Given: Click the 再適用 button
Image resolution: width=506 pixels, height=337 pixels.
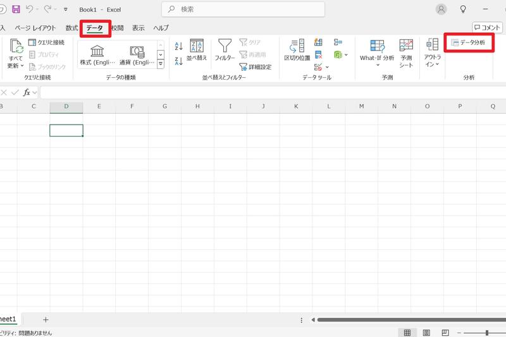Looking at the screenshot, I should pos(252,54).
